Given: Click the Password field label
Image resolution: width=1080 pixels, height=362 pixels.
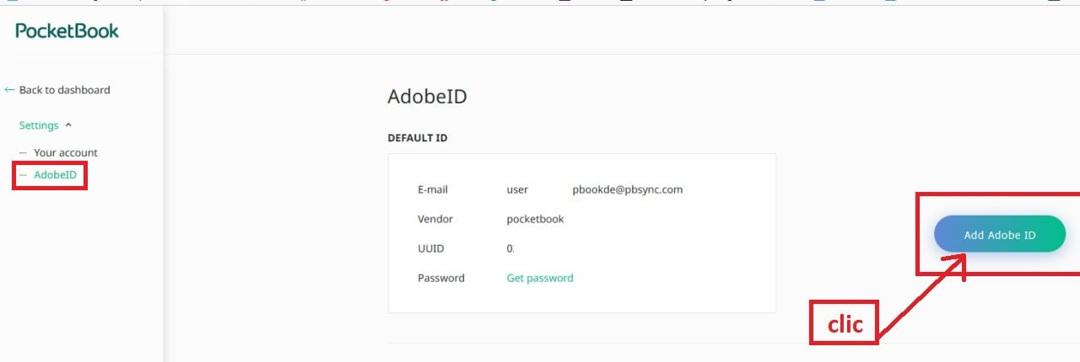Looking at the screenshot, I should (x=440, y=278).
